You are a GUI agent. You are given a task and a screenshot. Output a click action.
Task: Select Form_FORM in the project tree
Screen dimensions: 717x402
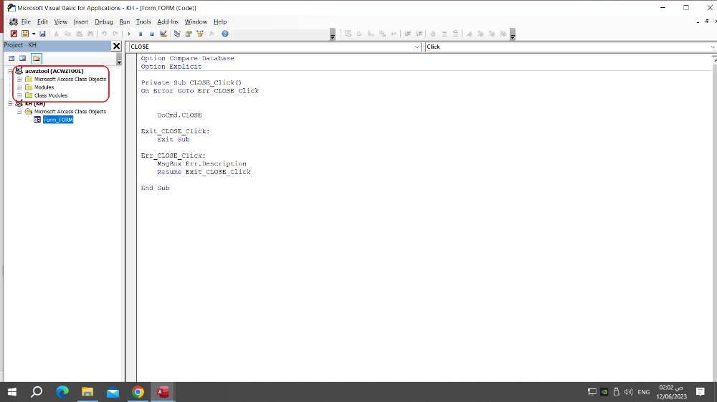pyautogui.click(x=57, y=120)
